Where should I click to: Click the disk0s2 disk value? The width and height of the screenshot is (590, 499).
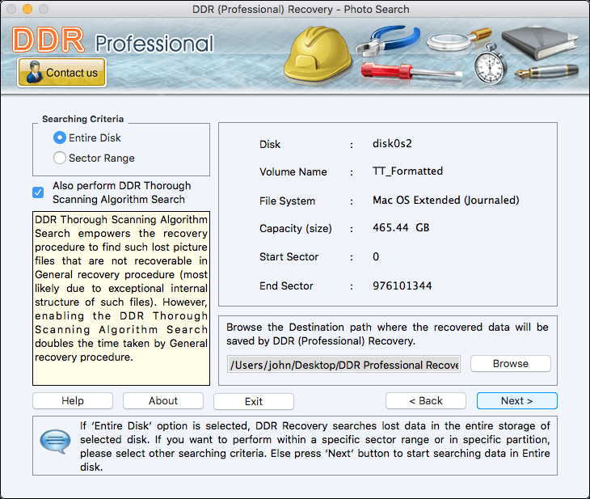point(392,143)
